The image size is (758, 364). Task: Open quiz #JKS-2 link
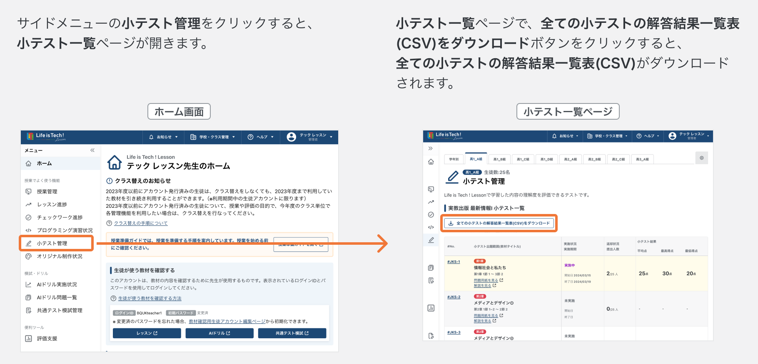coord(454,297)
